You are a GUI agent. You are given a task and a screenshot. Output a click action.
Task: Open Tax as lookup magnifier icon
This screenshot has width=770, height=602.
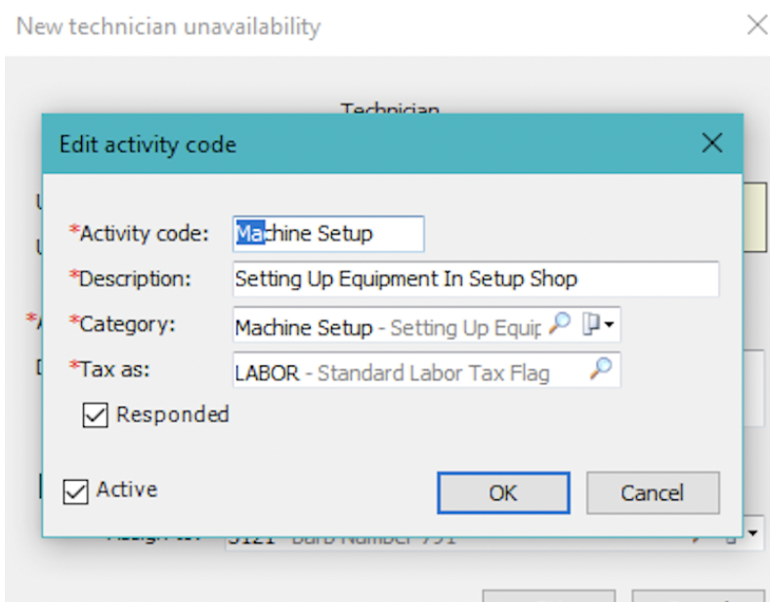pyautogui.click(x=601, y=368)
